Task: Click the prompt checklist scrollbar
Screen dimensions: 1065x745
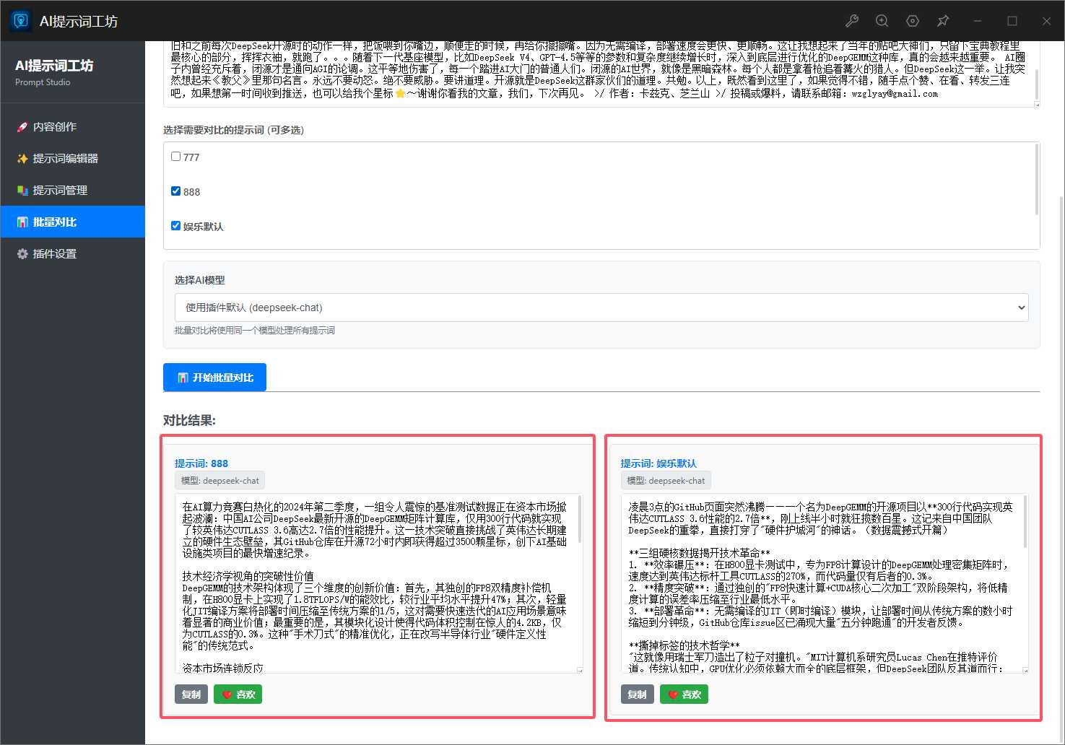Action: click(x=1037, y=179)
